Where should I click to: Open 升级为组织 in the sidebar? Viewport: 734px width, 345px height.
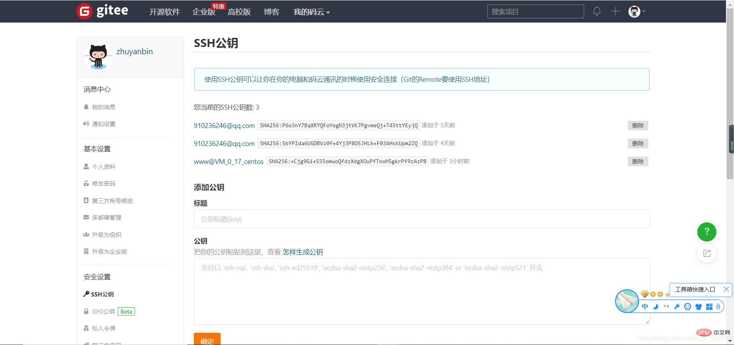point(107,235)
